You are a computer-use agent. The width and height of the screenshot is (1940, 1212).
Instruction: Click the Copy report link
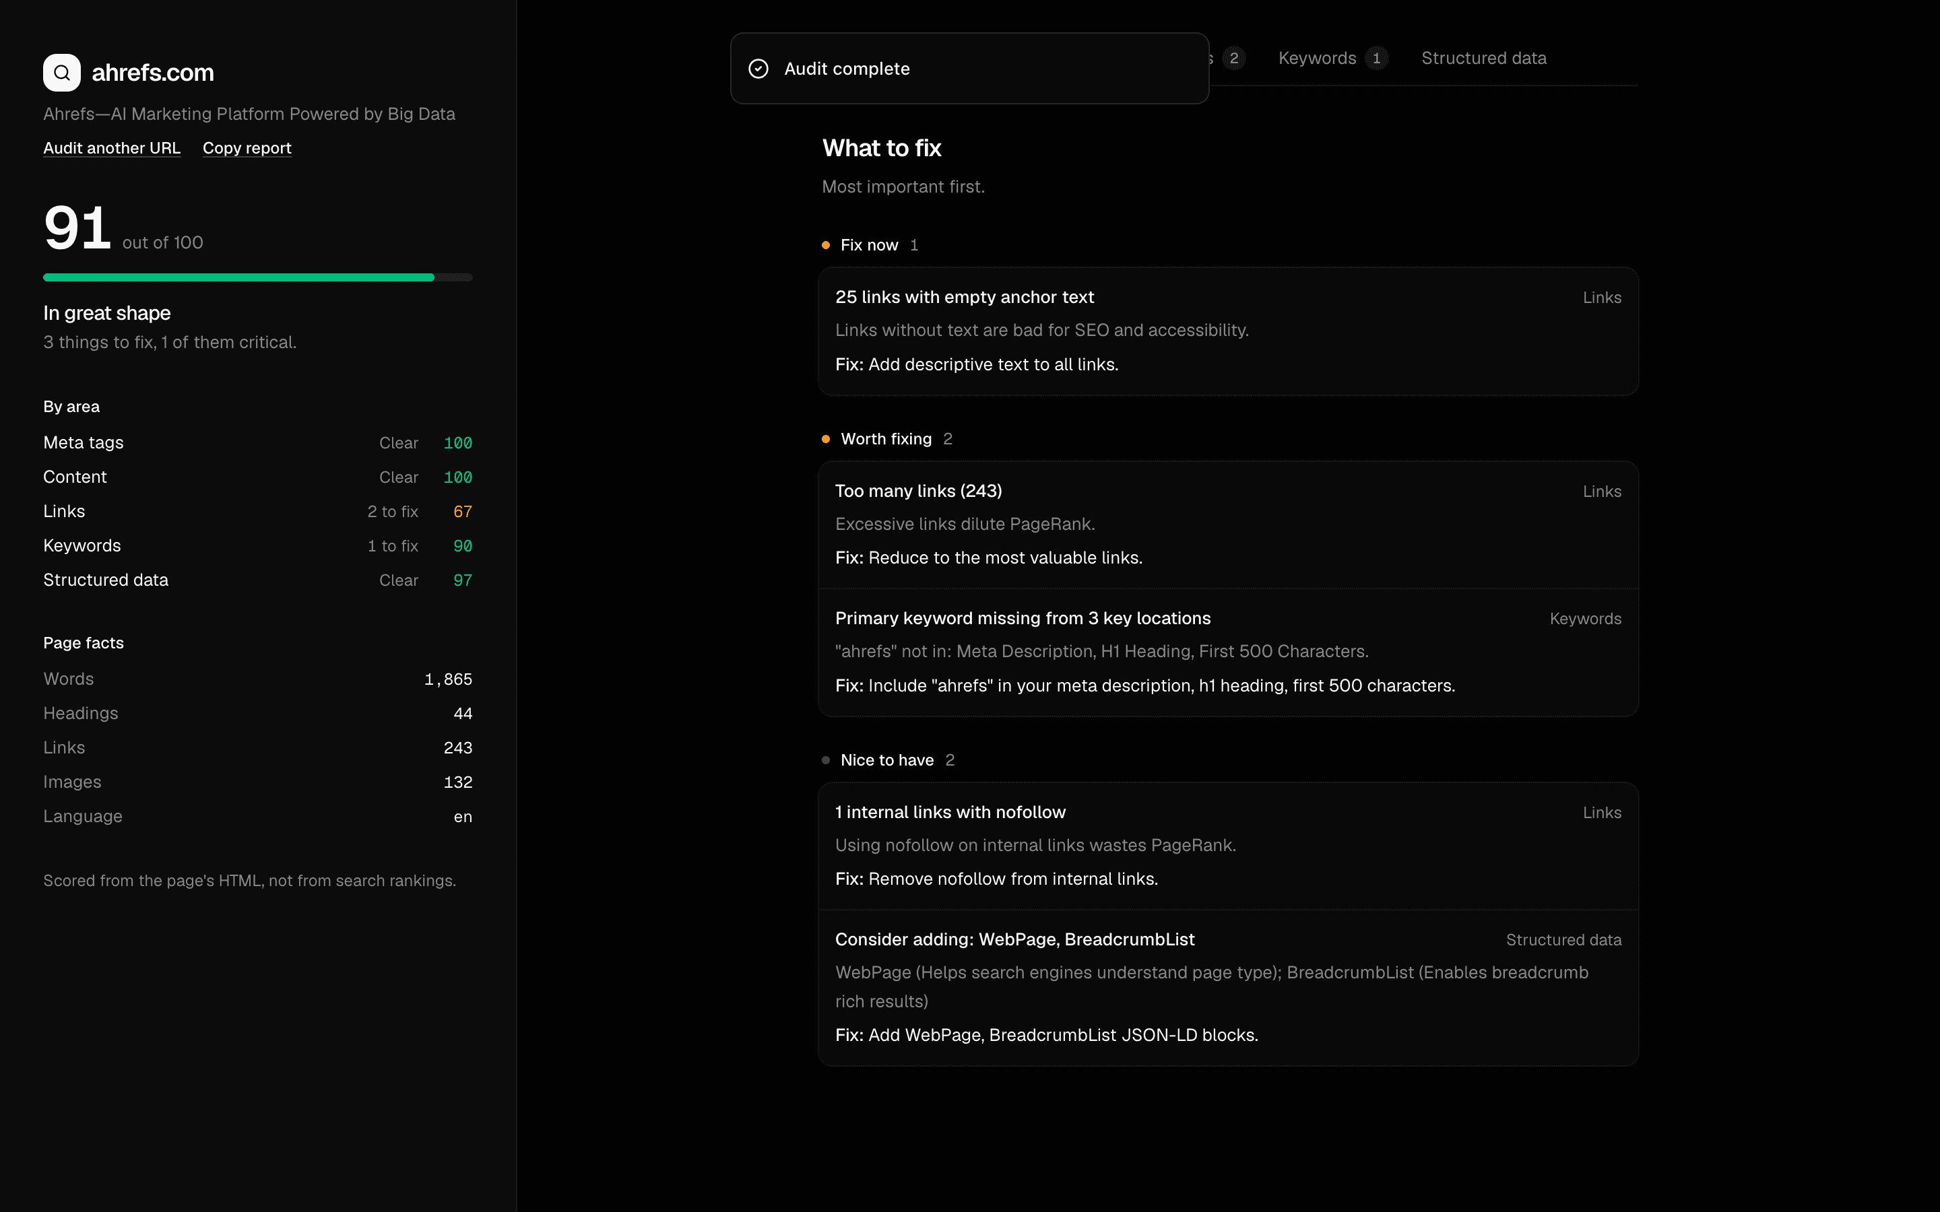247,148
